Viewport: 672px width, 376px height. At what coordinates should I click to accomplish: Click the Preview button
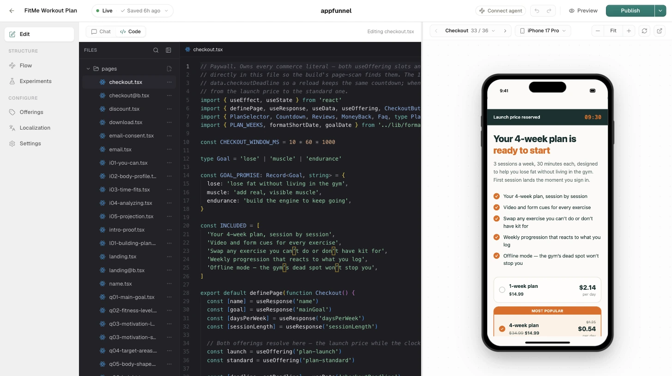tap(583, 11)
